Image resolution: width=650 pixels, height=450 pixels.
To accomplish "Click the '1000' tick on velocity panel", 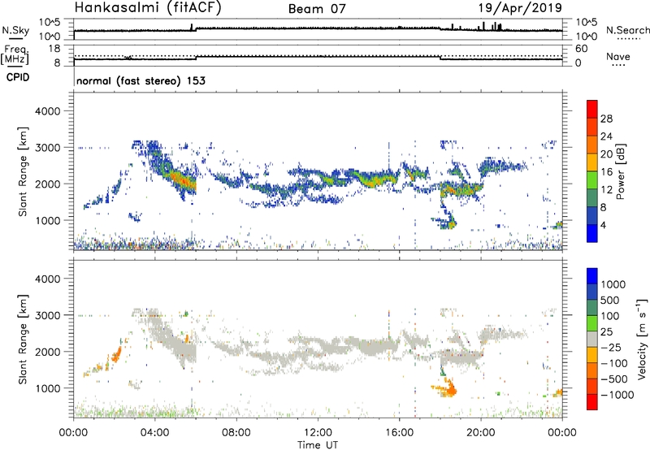I will [x=48, y=388].
